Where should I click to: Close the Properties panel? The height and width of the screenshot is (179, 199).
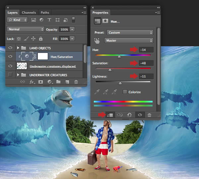(93, 8)
